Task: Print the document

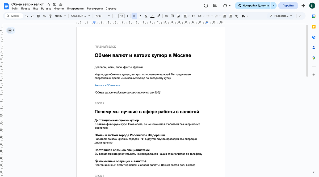Action: tap(38, 16)
